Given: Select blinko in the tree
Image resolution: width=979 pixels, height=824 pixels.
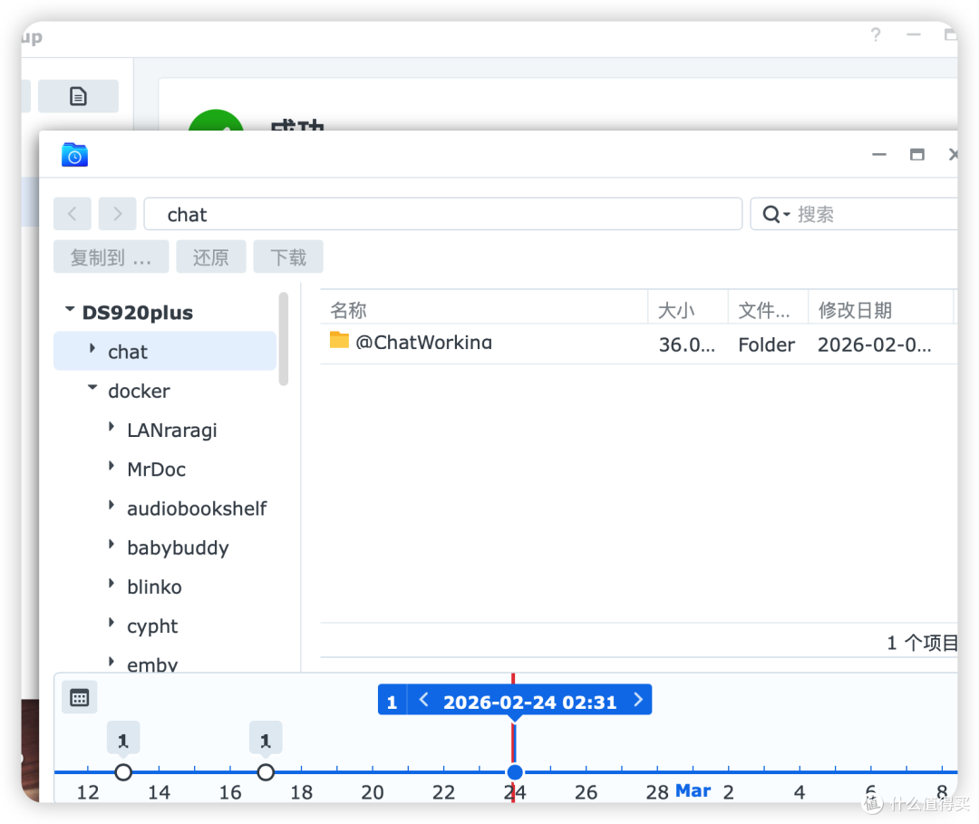Looking at the screenshot, I should point(154,586).
